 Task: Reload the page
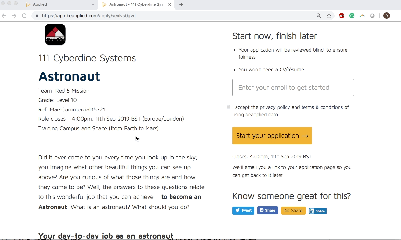point(24,16)
